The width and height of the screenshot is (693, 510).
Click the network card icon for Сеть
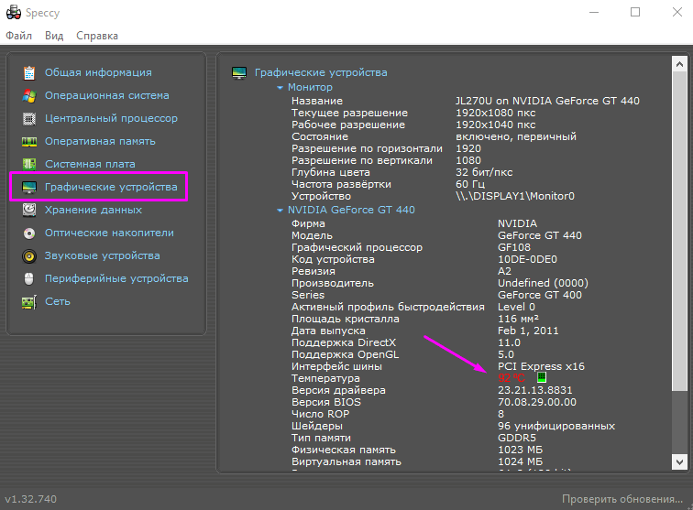point(29,302)
